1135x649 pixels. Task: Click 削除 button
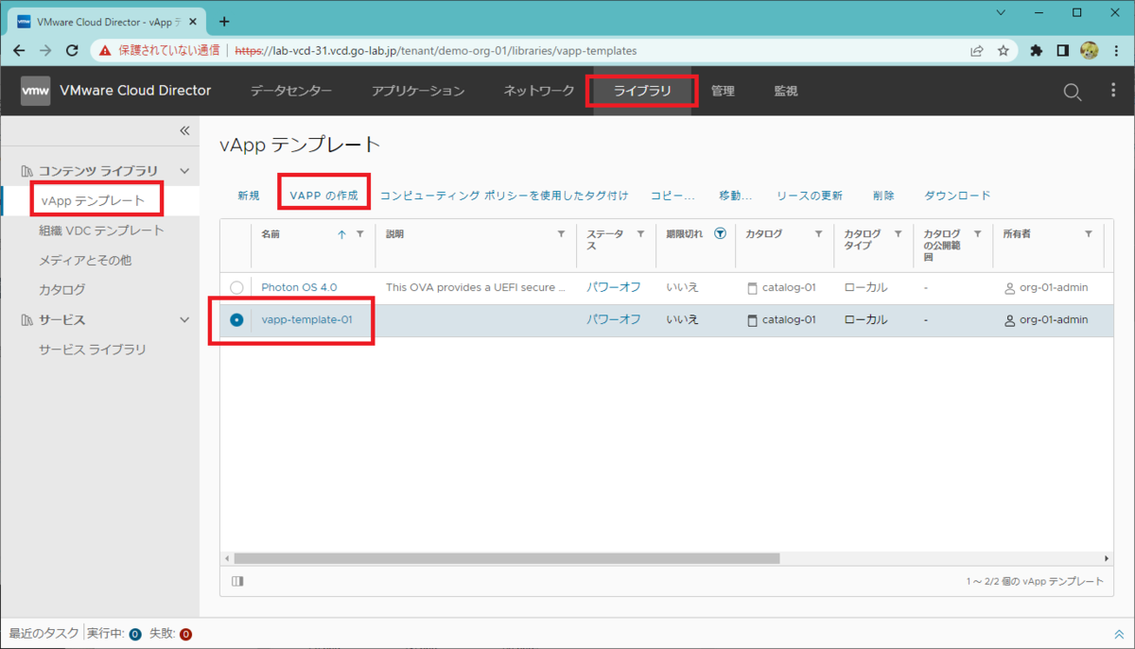tap(883, 196)
